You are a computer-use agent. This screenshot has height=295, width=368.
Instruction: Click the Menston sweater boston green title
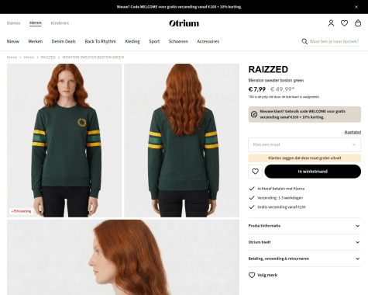click(276, 81)
